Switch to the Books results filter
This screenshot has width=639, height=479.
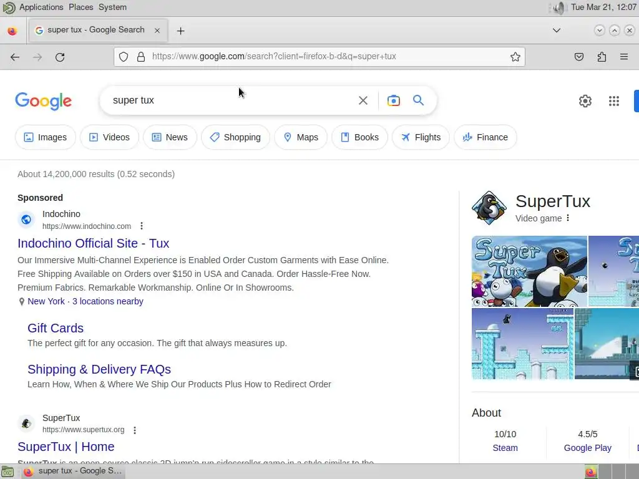[x=360, y=137]
